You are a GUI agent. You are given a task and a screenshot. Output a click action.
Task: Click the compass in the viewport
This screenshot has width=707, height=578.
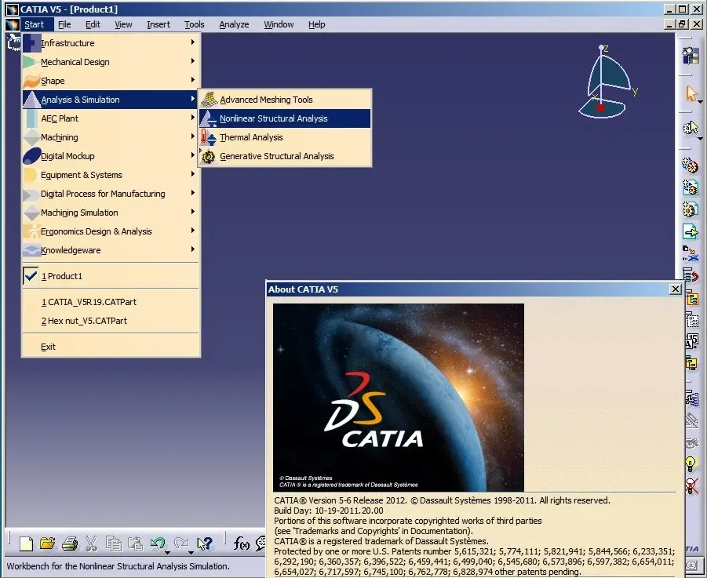tap(607, 81)
